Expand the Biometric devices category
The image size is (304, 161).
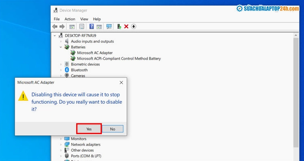point(61,64)
